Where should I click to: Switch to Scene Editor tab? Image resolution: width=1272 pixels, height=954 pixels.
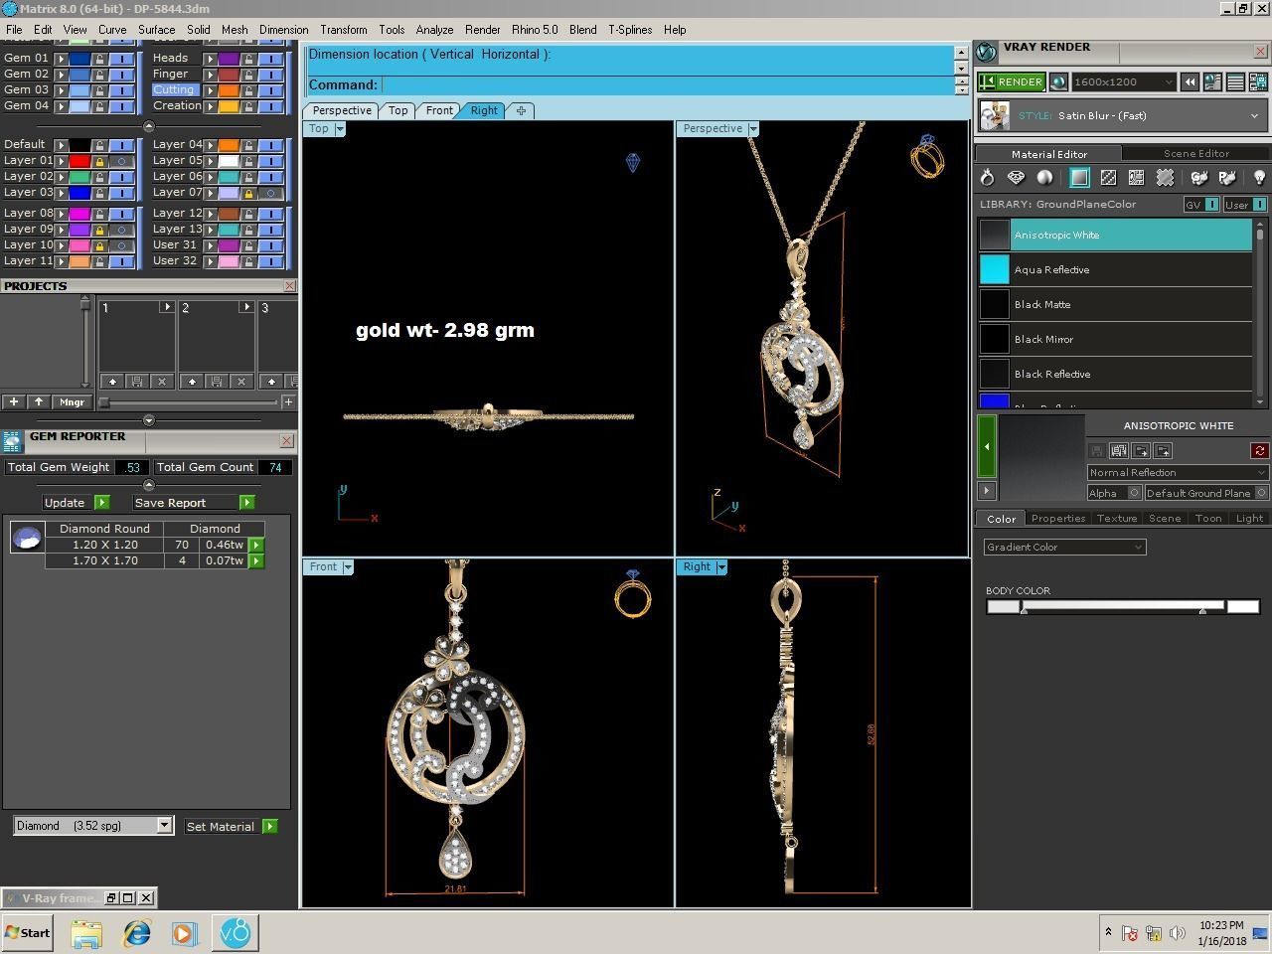coord(1195,154)
